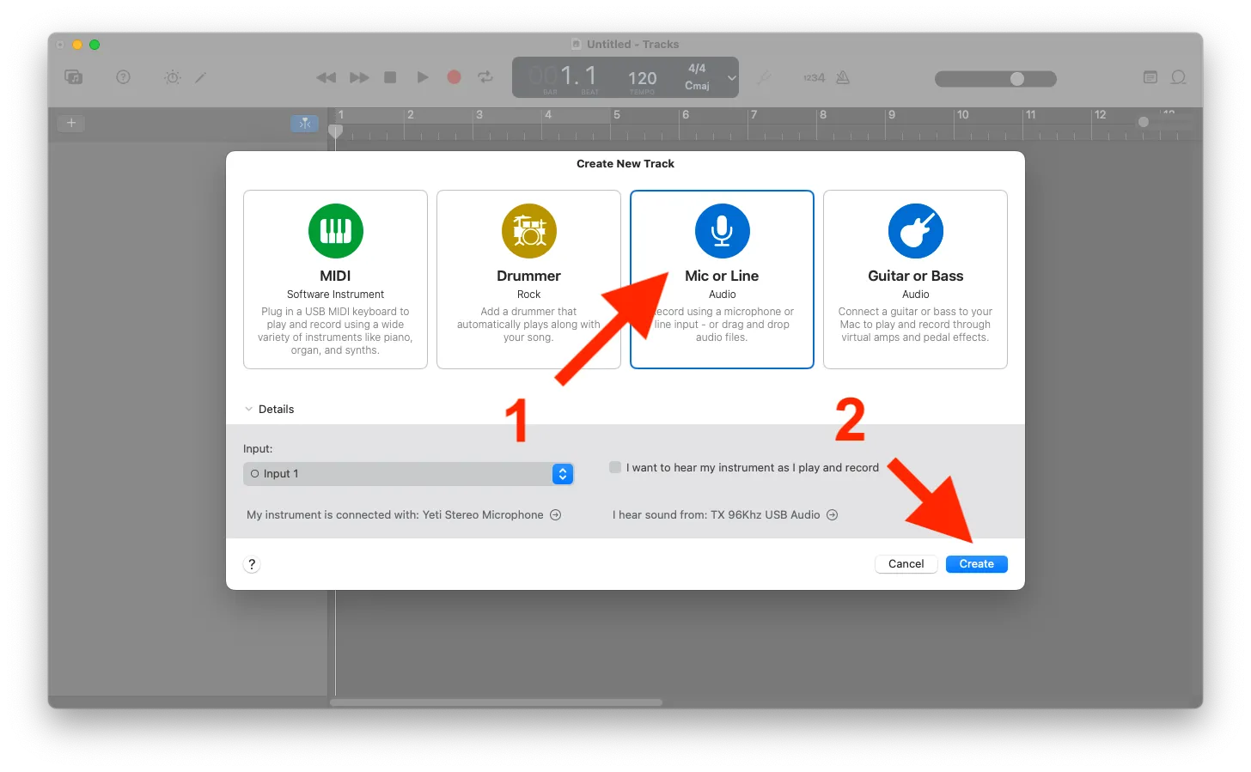Click the red Record button
Viewport: 1251px width, 772px height.
pos(454,76)
